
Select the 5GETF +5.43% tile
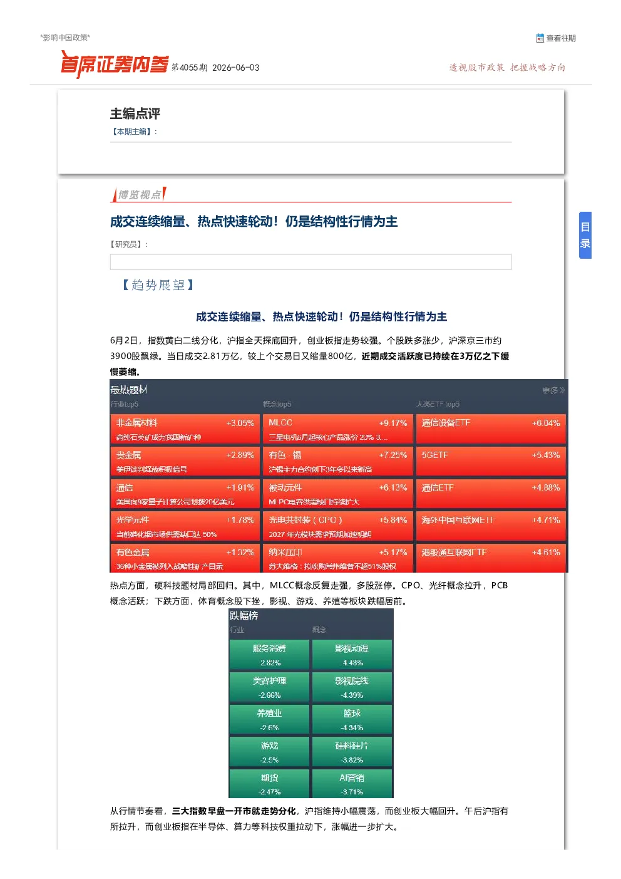tap(491, 461)
